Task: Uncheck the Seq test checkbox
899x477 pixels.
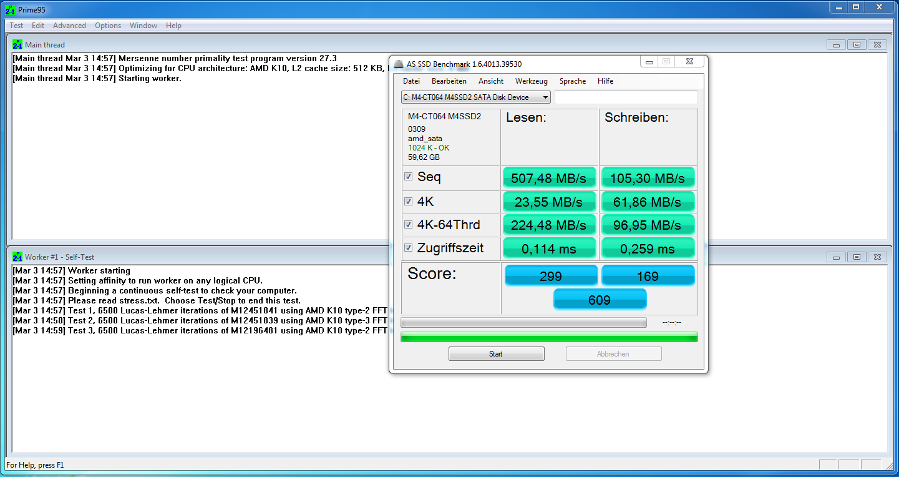Action: point(408,177)
